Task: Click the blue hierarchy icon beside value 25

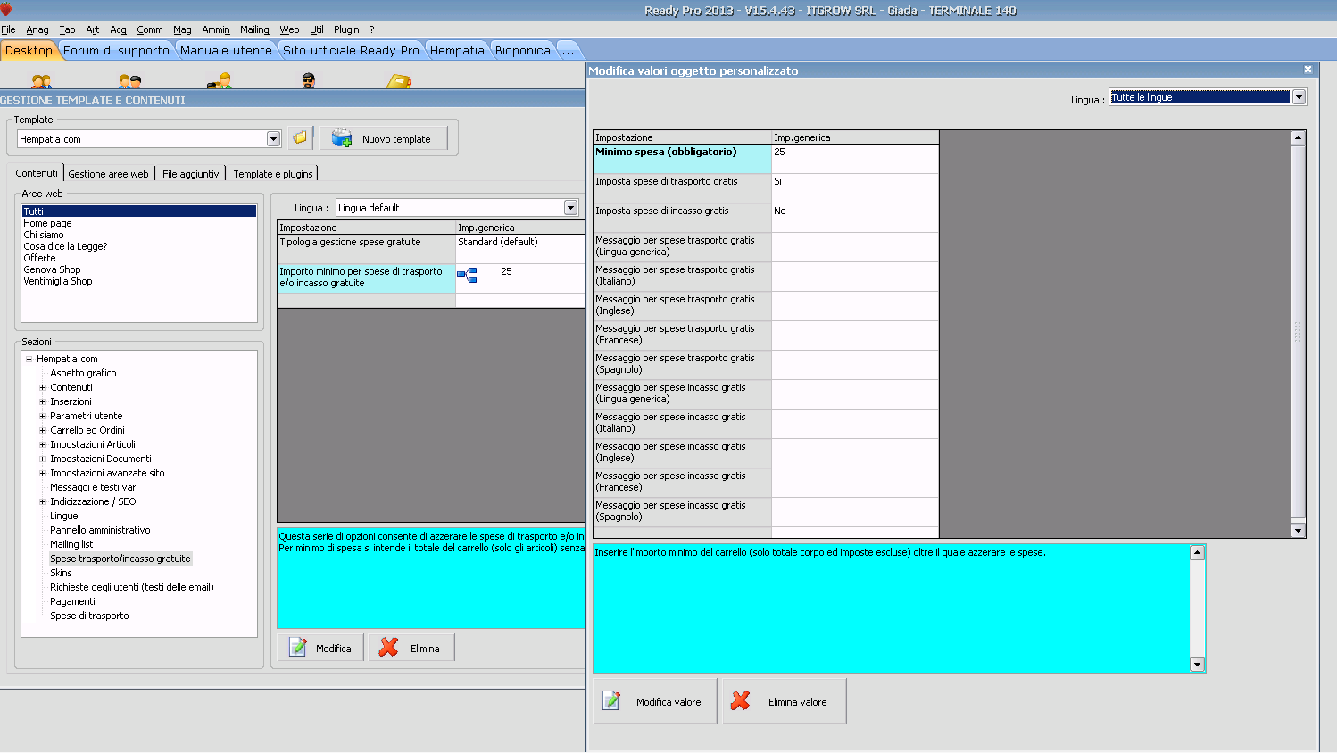Action: pos(467,276)
